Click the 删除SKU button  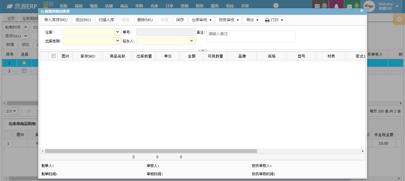pyautogui.click(x=145, y=20)
